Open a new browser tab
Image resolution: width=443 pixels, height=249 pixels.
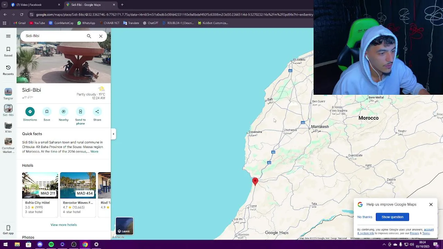coord(122,5)
